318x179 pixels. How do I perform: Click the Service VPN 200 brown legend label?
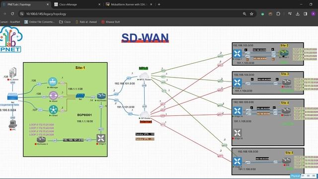(x=145, y=139)
